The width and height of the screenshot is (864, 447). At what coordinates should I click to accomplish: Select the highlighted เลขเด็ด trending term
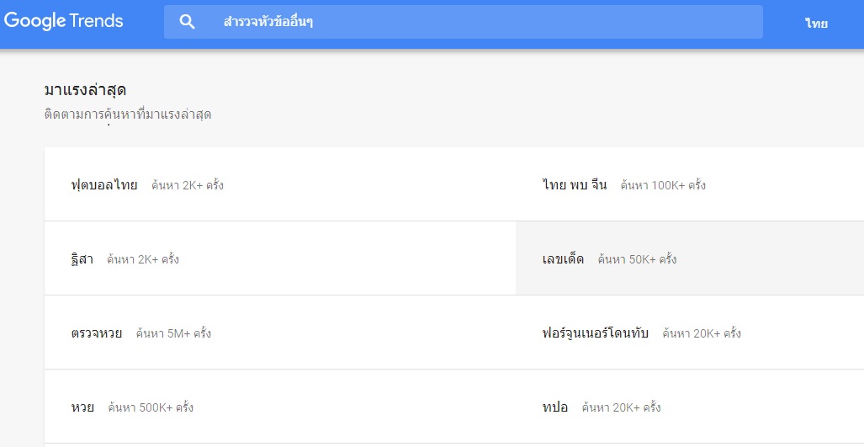(x=563, y=259)
